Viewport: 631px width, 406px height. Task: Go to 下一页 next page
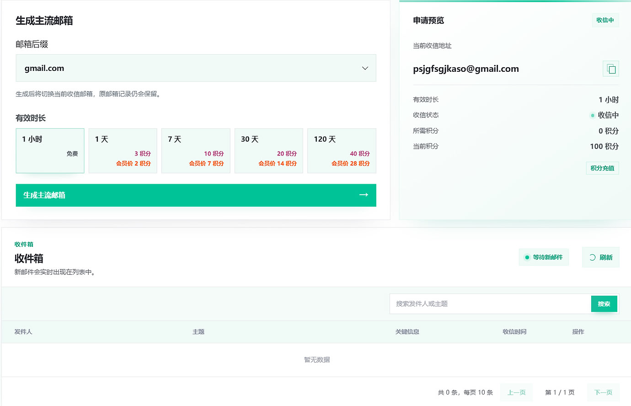point(603,392)
